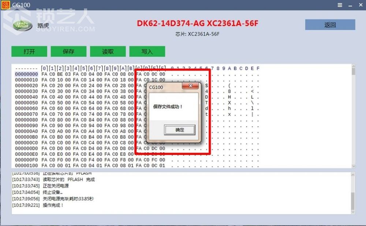
Task: Click the CG100 app logo in title bar
Action: tap(5, 5)
